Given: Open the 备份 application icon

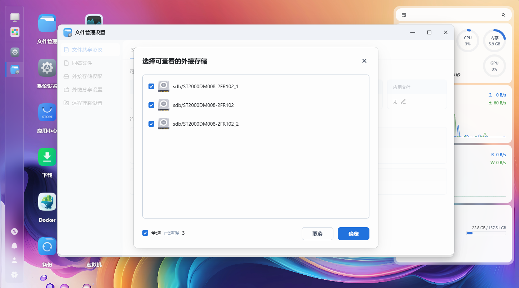Looking at the screenshot, I should point(47,246).
